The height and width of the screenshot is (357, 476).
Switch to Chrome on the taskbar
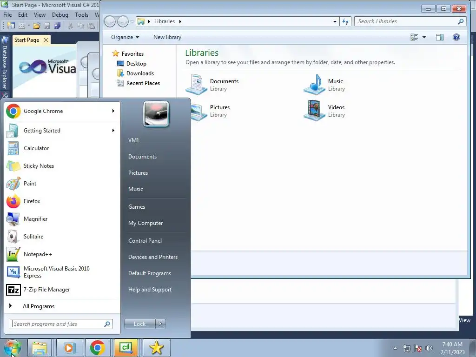98,348
